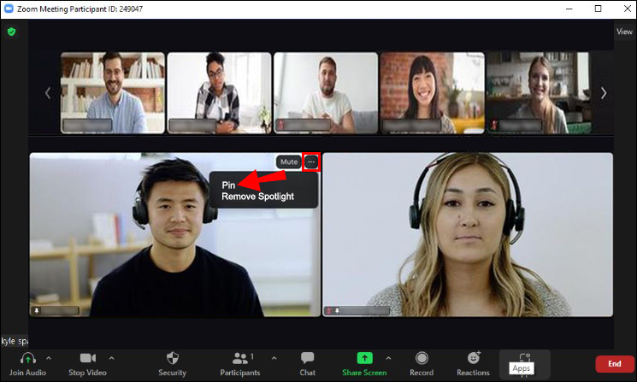
Task: Open the Chat panel
Action: (308, 364)
